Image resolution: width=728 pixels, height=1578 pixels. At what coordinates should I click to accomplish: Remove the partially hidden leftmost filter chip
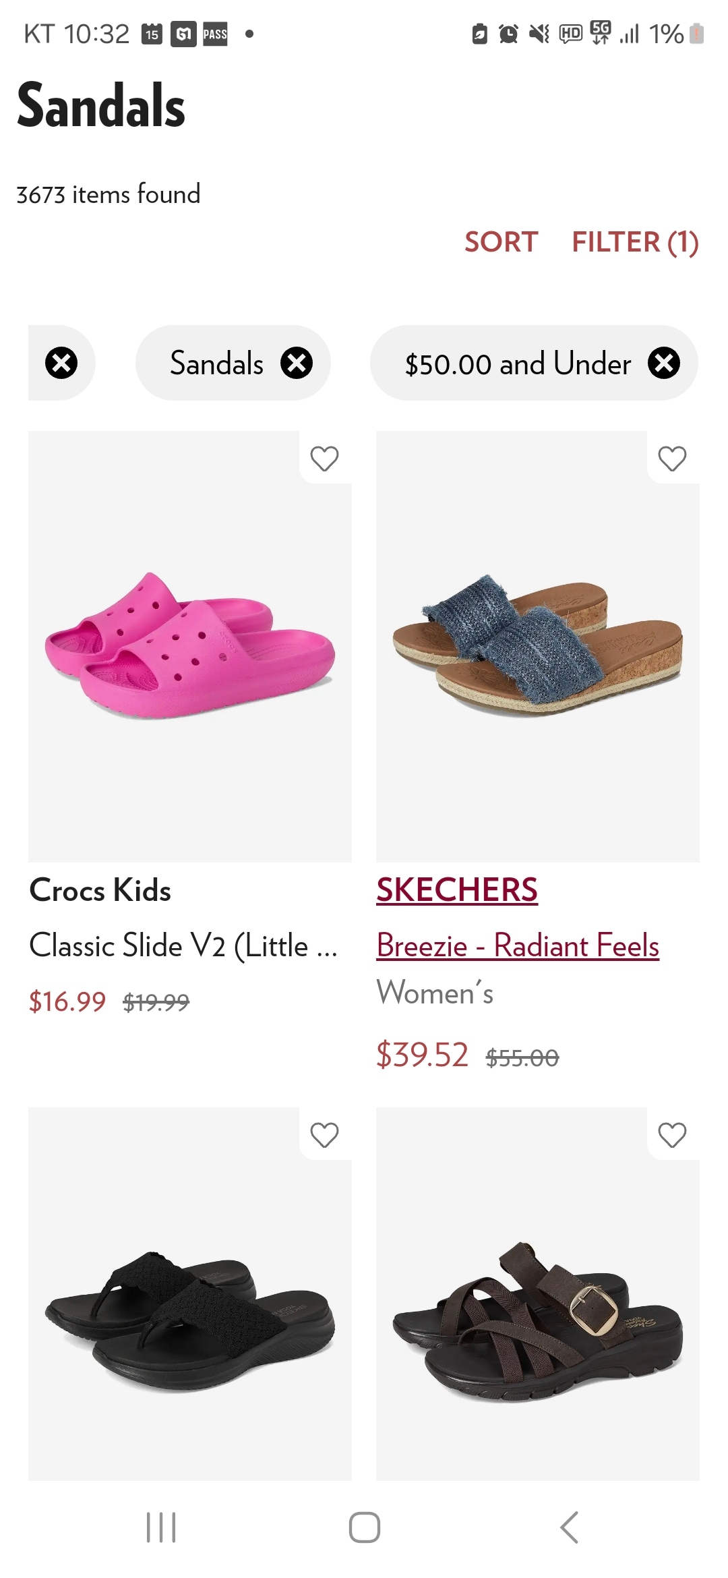click(61, 363)
